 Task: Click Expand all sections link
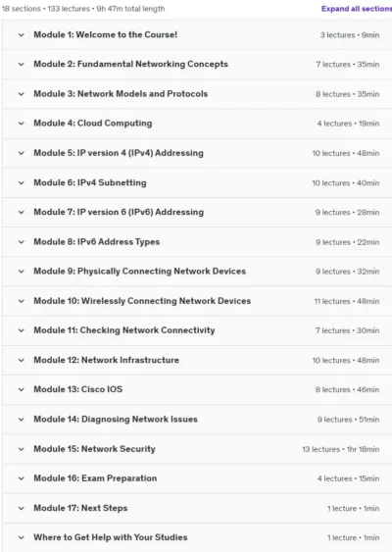click(357, 9)
